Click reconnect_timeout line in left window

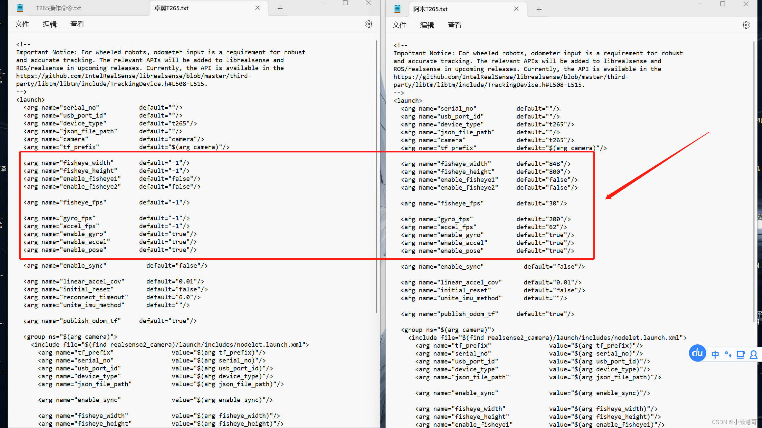click(112, 297)
